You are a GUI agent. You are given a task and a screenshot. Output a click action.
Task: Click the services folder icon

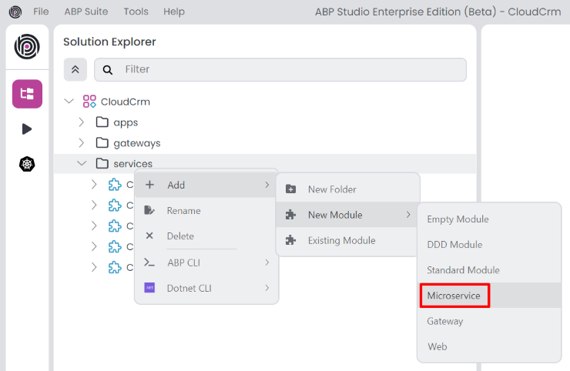102,163
